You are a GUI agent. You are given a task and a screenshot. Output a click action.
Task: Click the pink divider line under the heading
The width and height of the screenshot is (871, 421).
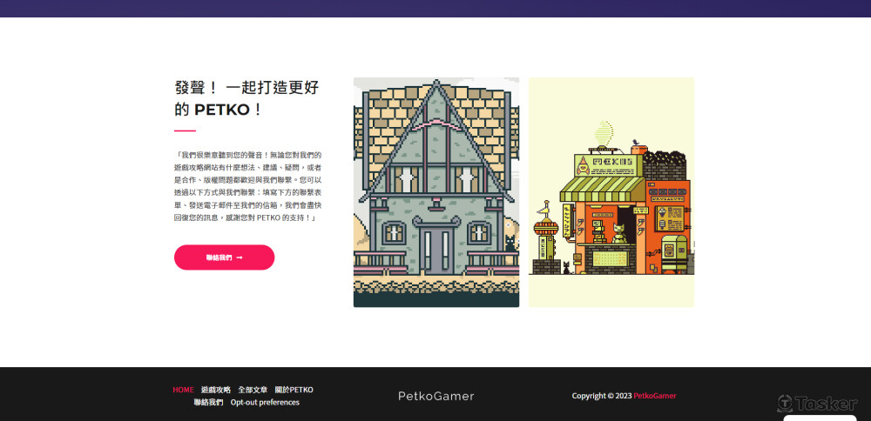point(185,130)
